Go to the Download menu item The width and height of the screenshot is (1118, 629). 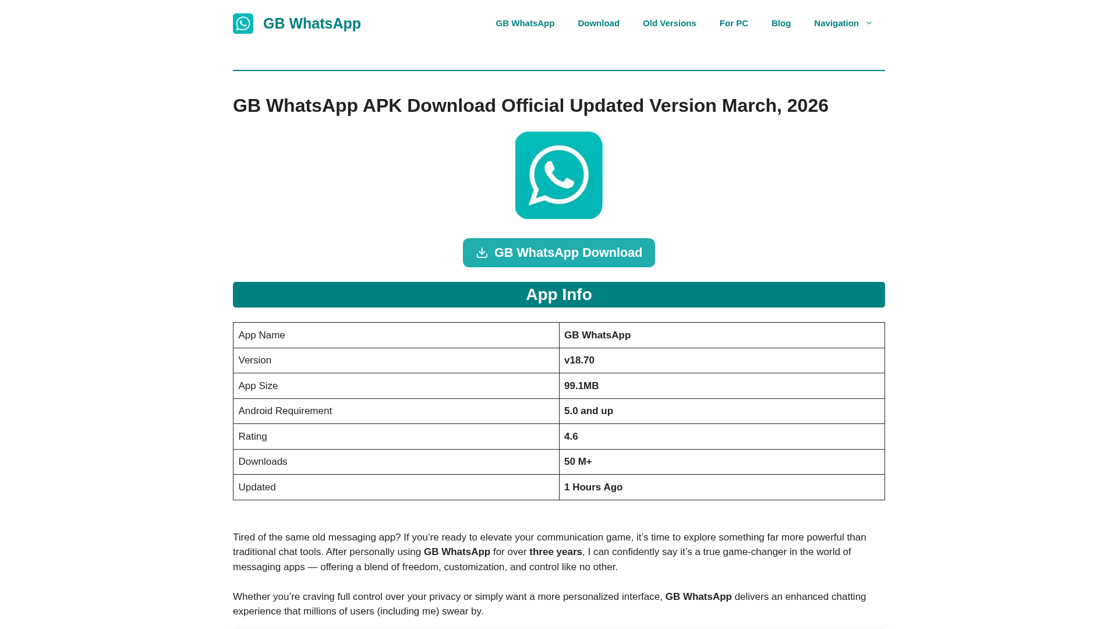coord(599,23)
